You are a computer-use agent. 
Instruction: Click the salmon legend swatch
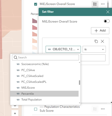(35, 34)
